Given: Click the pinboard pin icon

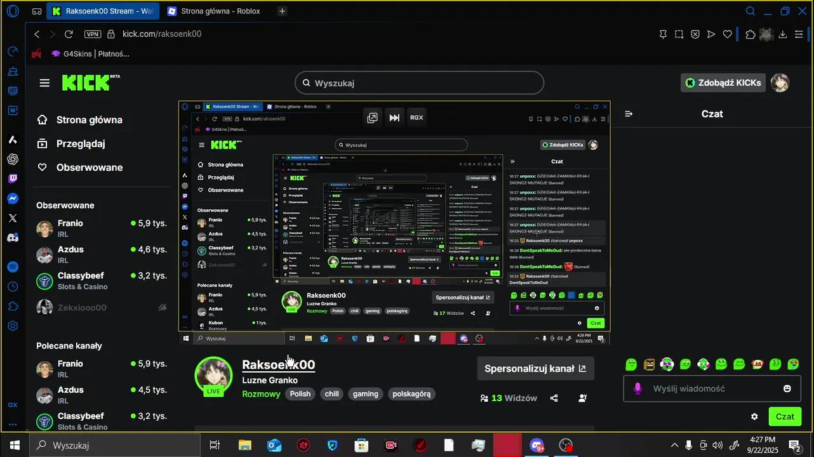Looking at the screenshot, I should [663, 34].
